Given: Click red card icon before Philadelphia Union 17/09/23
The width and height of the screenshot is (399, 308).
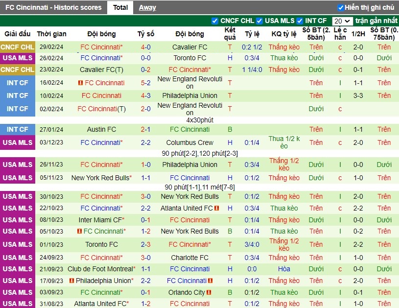Looking at the screenshot, I should [x=72, y=281].
